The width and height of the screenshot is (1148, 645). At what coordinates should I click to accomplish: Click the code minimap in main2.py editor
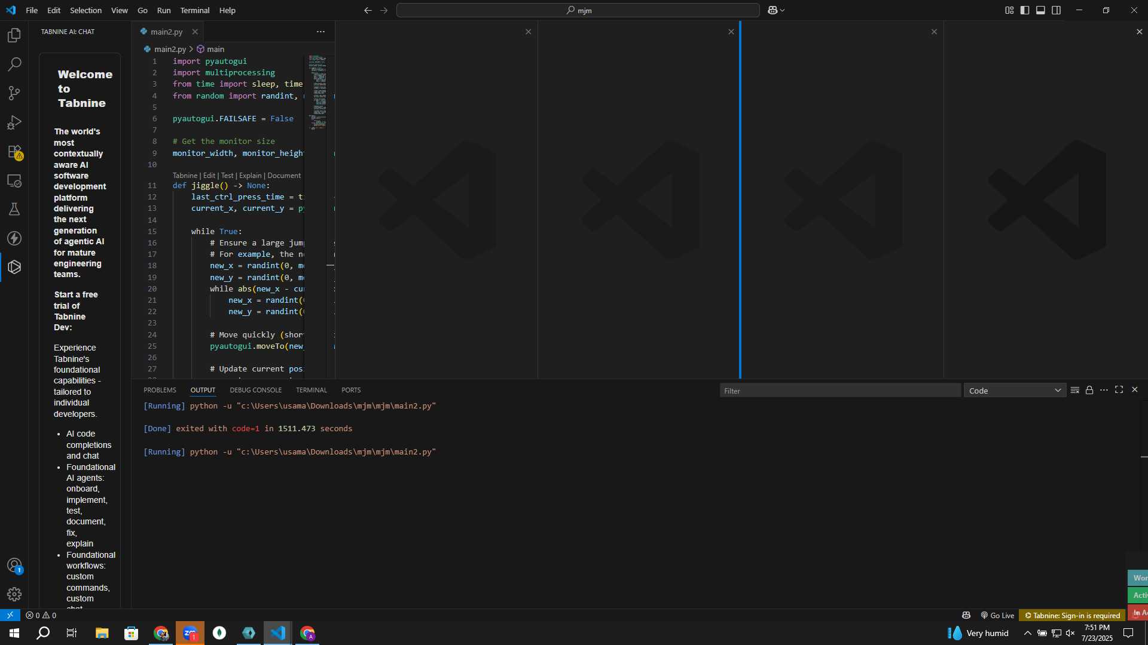coord(317,93)
